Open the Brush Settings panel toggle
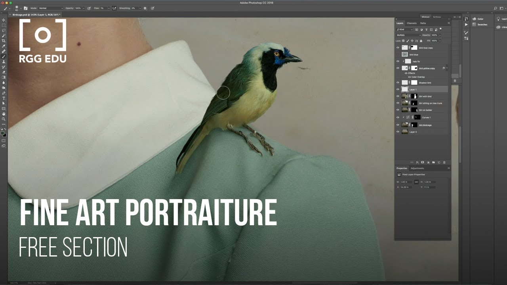Screen dimensions: 507x285 26,8
